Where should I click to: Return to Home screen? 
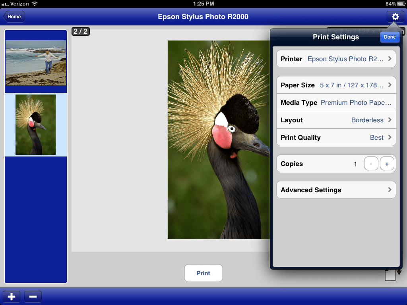click(14, 17)
